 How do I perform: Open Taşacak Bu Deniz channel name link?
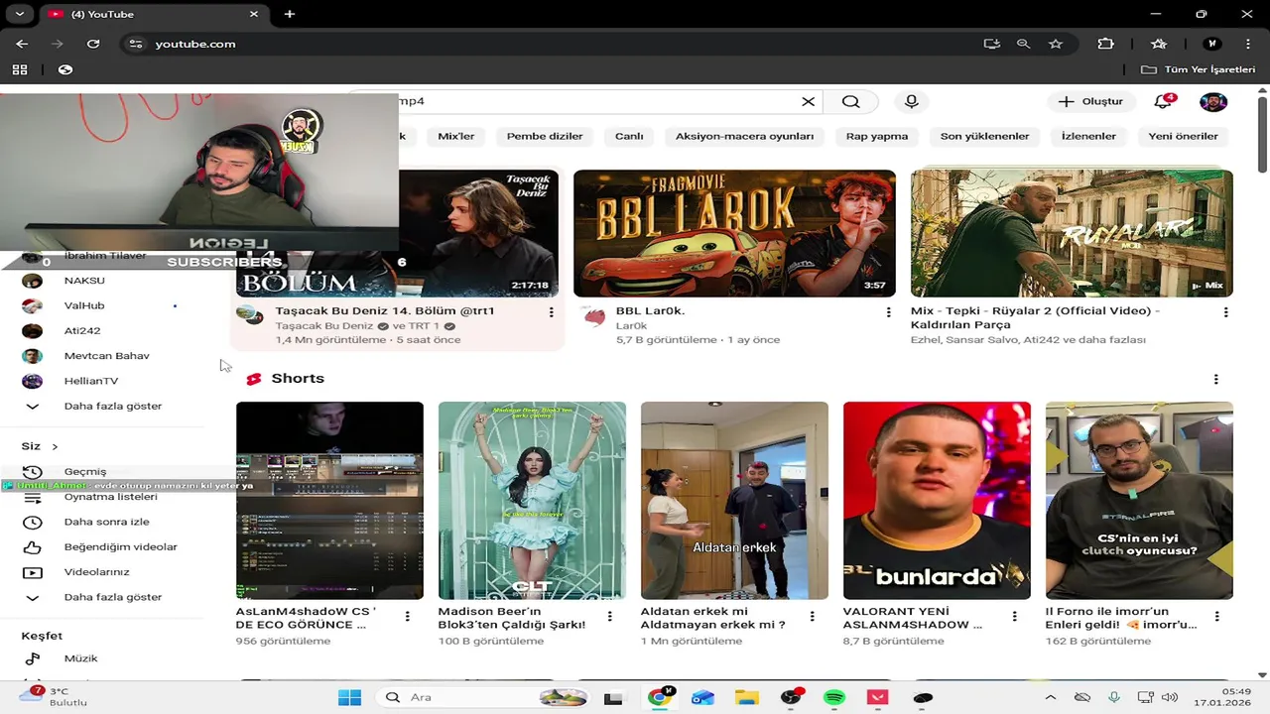[x=323, y=326]
